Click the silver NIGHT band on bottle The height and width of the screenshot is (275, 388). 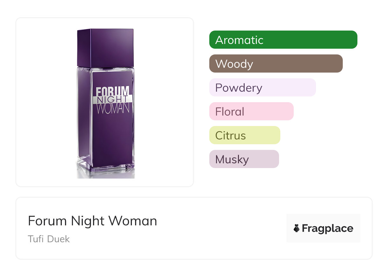(x=113, y=99)
